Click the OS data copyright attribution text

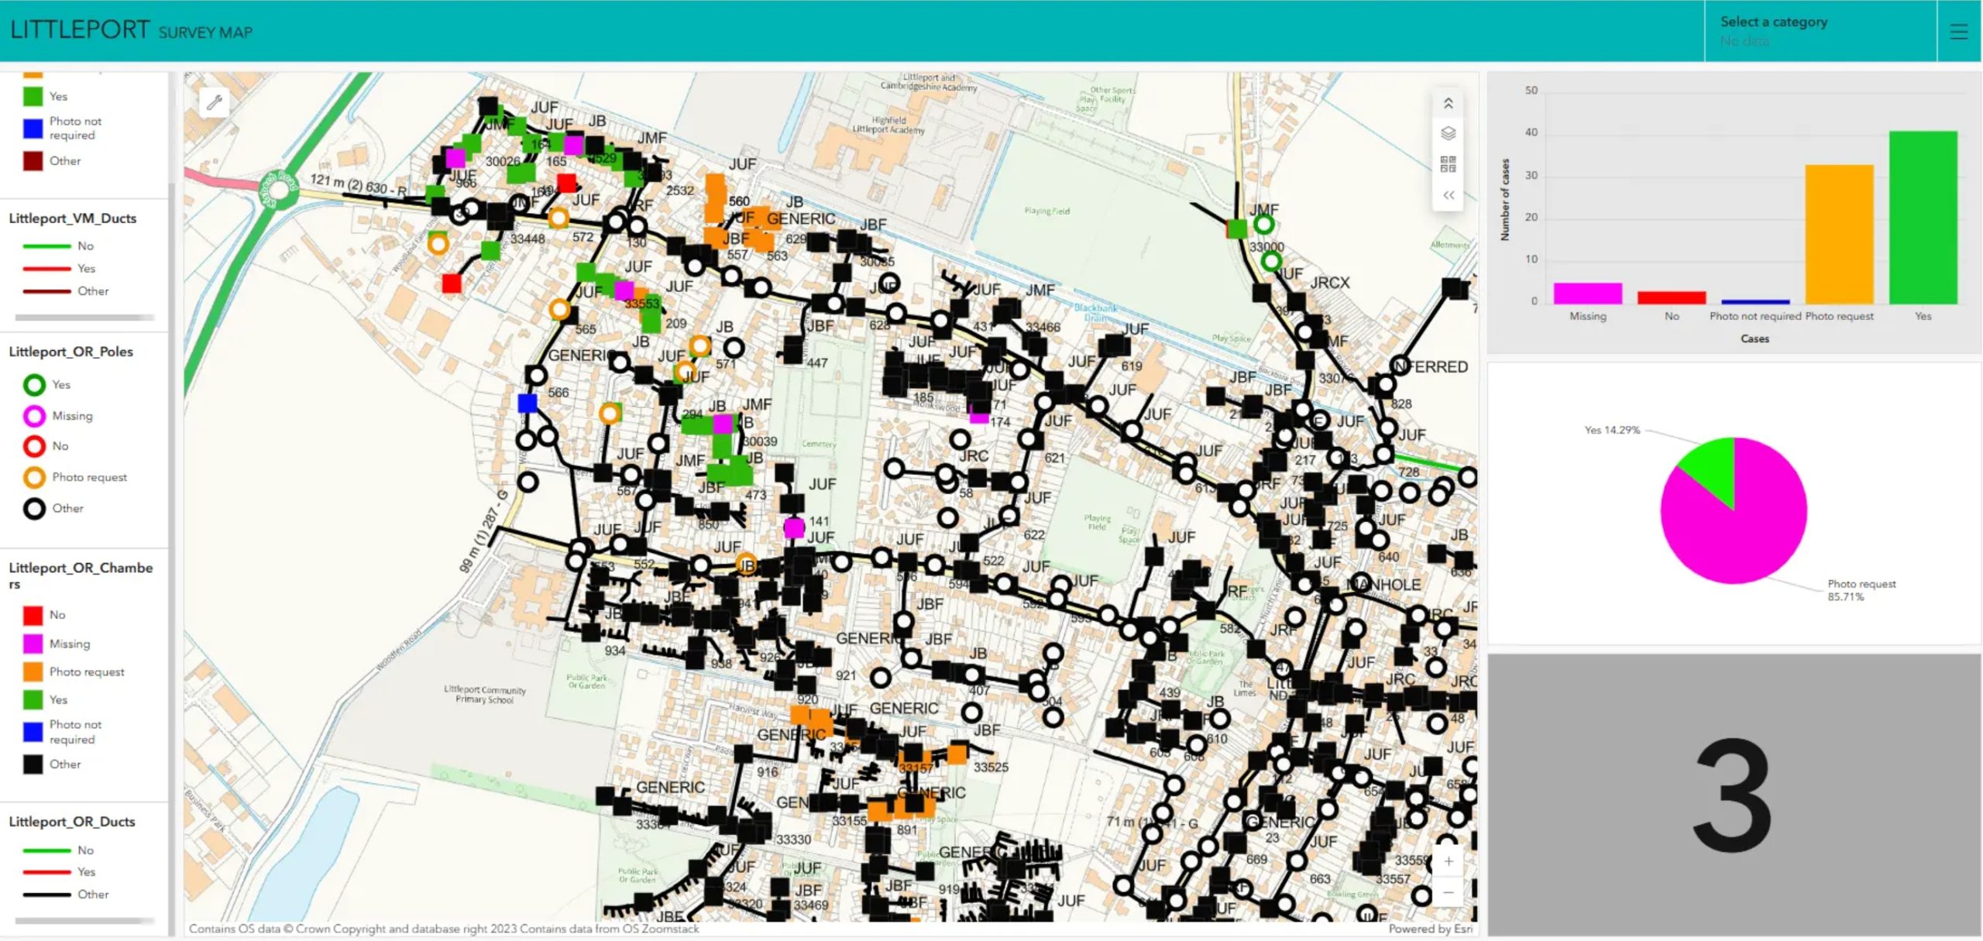[x=444, y=928]
